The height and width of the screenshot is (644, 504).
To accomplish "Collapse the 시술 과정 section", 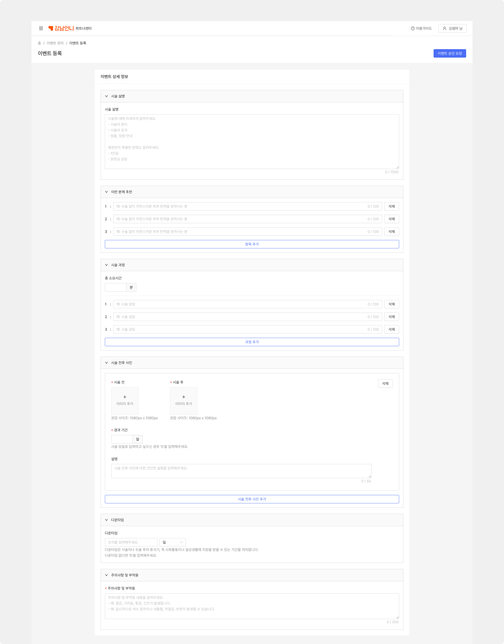I will pyautogui.click(x=106, y=265).
